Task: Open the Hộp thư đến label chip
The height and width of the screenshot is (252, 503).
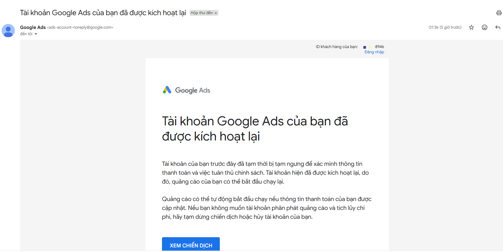Action: (202, 13)
